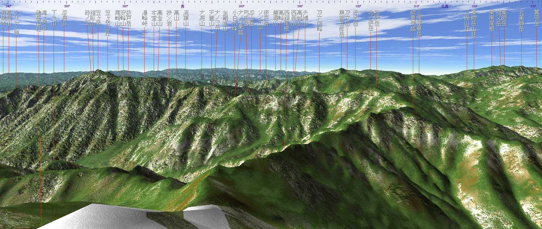This screenshot has height=229, width=542.
Task: Select the 赤木岳 label
Action: click(x=356, y=18)
